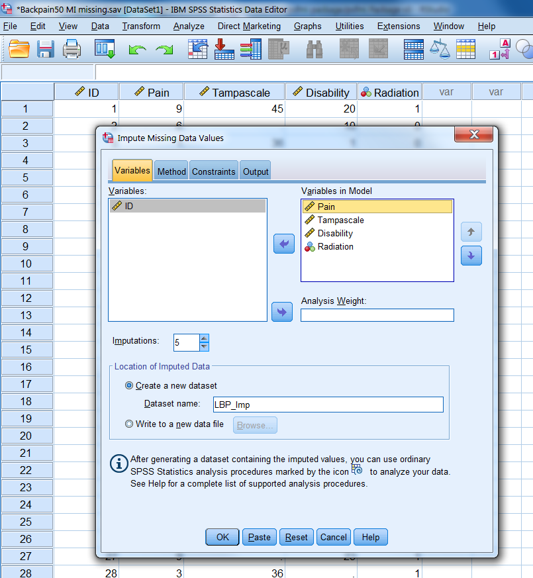Decrease the number of imputations

tap(204, 347)
